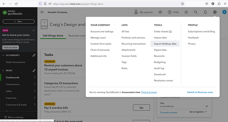Open the Settings gear icon
Screen dimensions: 228x122
215,12
